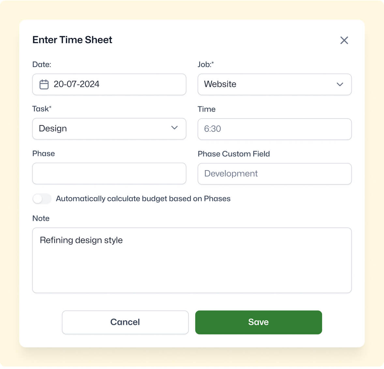Cancel the time sheet entry

coord(125,322)
